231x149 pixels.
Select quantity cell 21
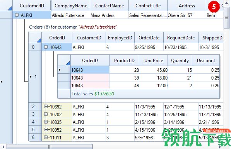coord(180,78)
